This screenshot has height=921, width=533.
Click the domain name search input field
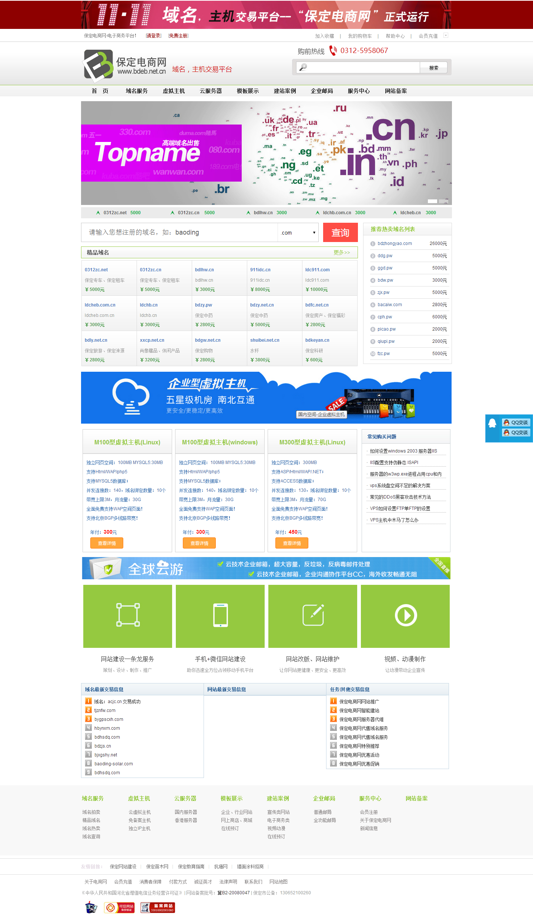click(180, 232)
